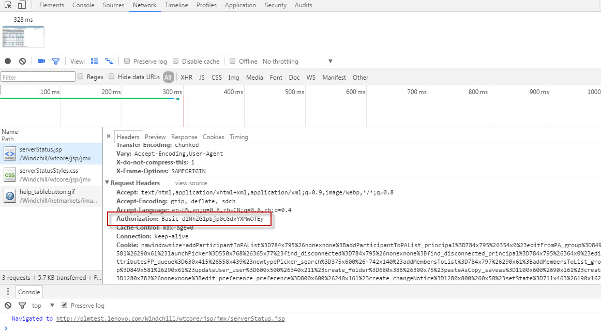The width and height of the screenshot is (601, 333).
Task: Click the record network log button
Action: 7,61
